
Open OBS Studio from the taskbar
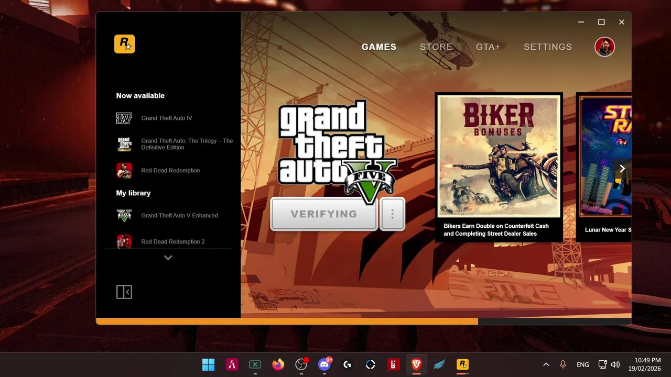point(301,364)
